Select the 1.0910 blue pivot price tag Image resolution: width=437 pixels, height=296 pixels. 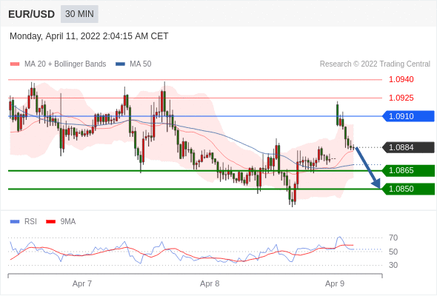click(x=408, y=116)
